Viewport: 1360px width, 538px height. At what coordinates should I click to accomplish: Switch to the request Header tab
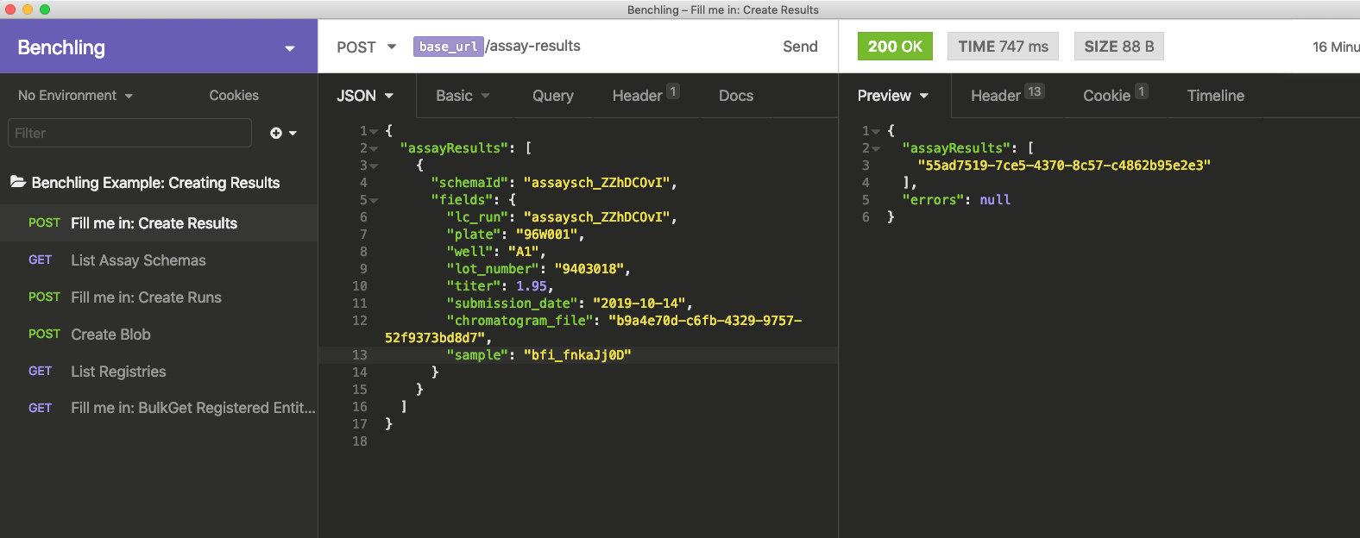pyautogui.click(x=645, y=96)
